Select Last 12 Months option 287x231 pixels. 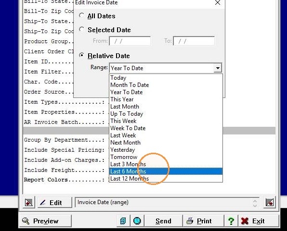pos(166,178)
